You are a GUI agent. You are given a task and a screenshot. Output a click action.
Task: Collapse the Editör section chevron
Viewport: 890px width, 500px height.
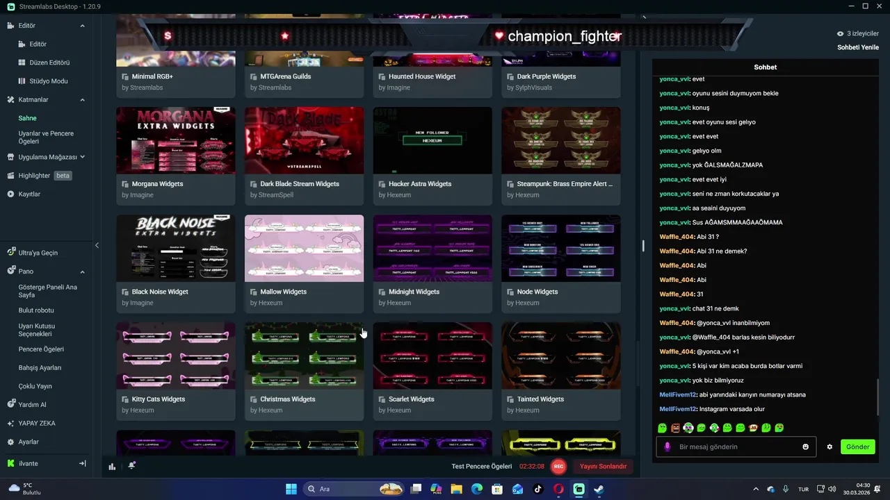pos(82,26)
